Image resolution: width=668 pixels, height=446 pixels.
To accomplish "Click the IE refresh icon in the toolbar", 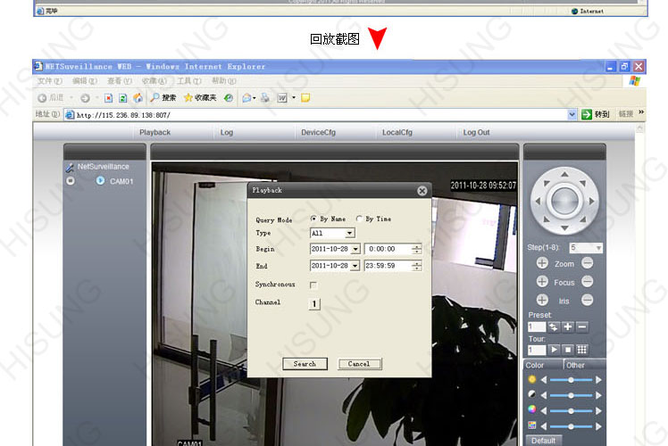I will coord(123,97).
